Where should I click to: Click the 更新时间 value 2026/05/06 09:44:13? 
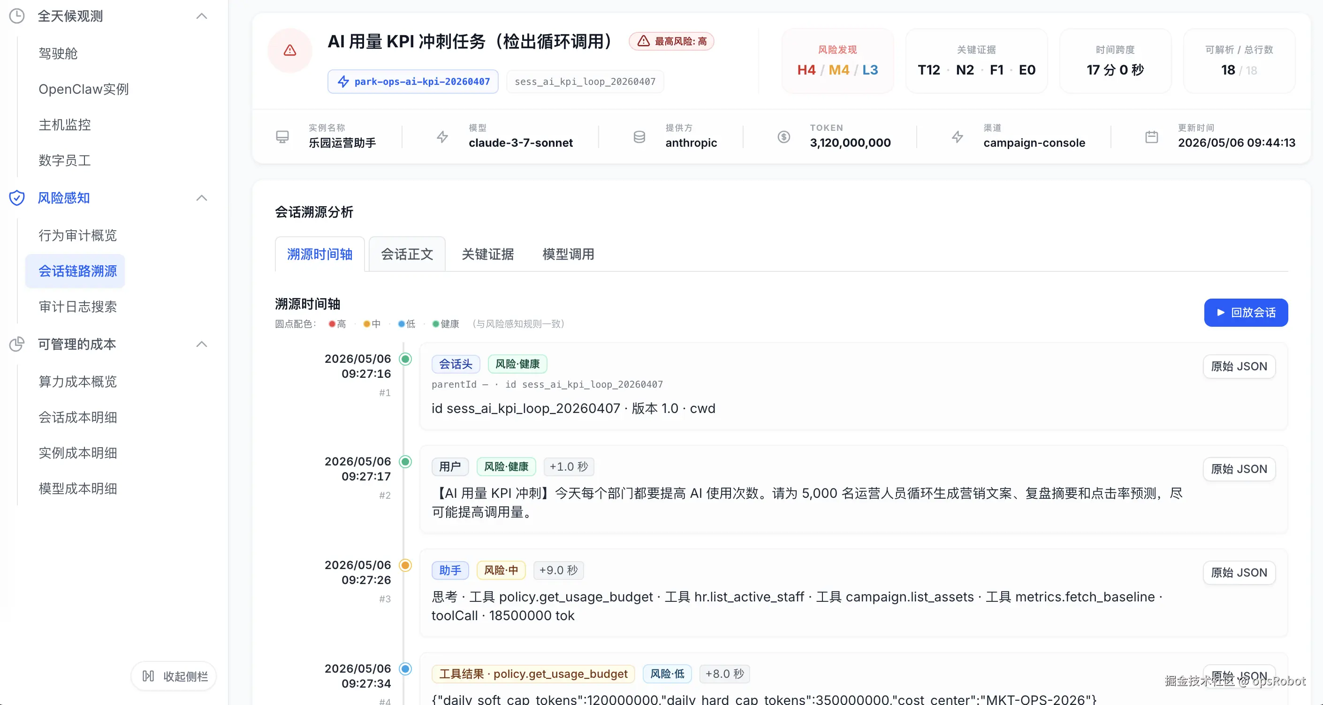point(1236,142)
